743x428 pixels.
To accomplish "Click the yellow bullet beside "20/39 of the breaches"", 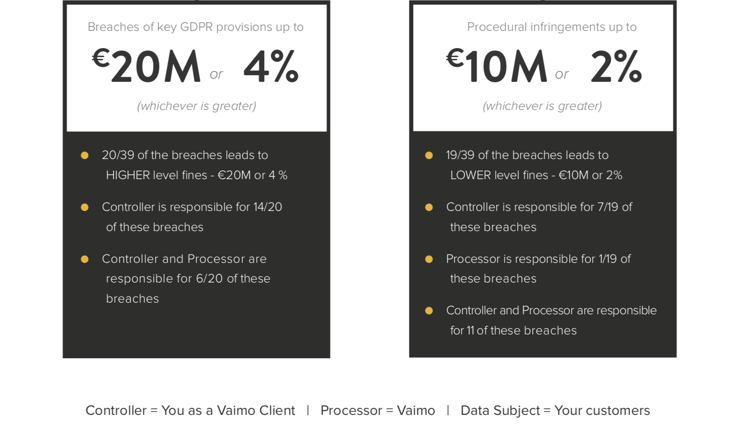I will [85, 155].
